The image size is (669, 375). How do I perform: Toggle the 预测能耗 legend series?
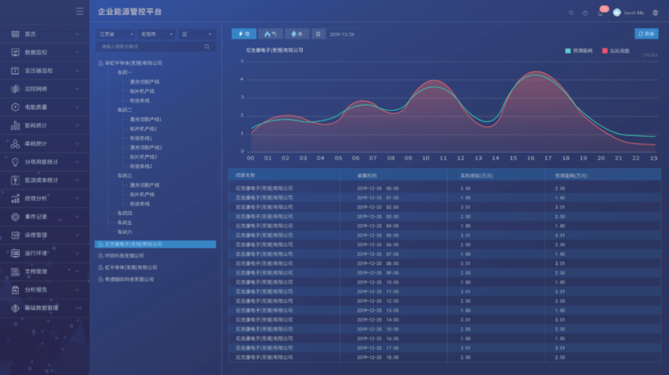580,51
